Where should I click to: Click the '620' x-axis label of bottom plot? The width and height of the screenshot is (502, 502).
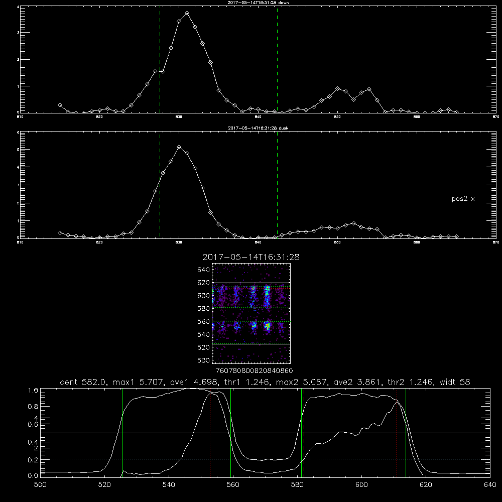click(x=426, y=485)
